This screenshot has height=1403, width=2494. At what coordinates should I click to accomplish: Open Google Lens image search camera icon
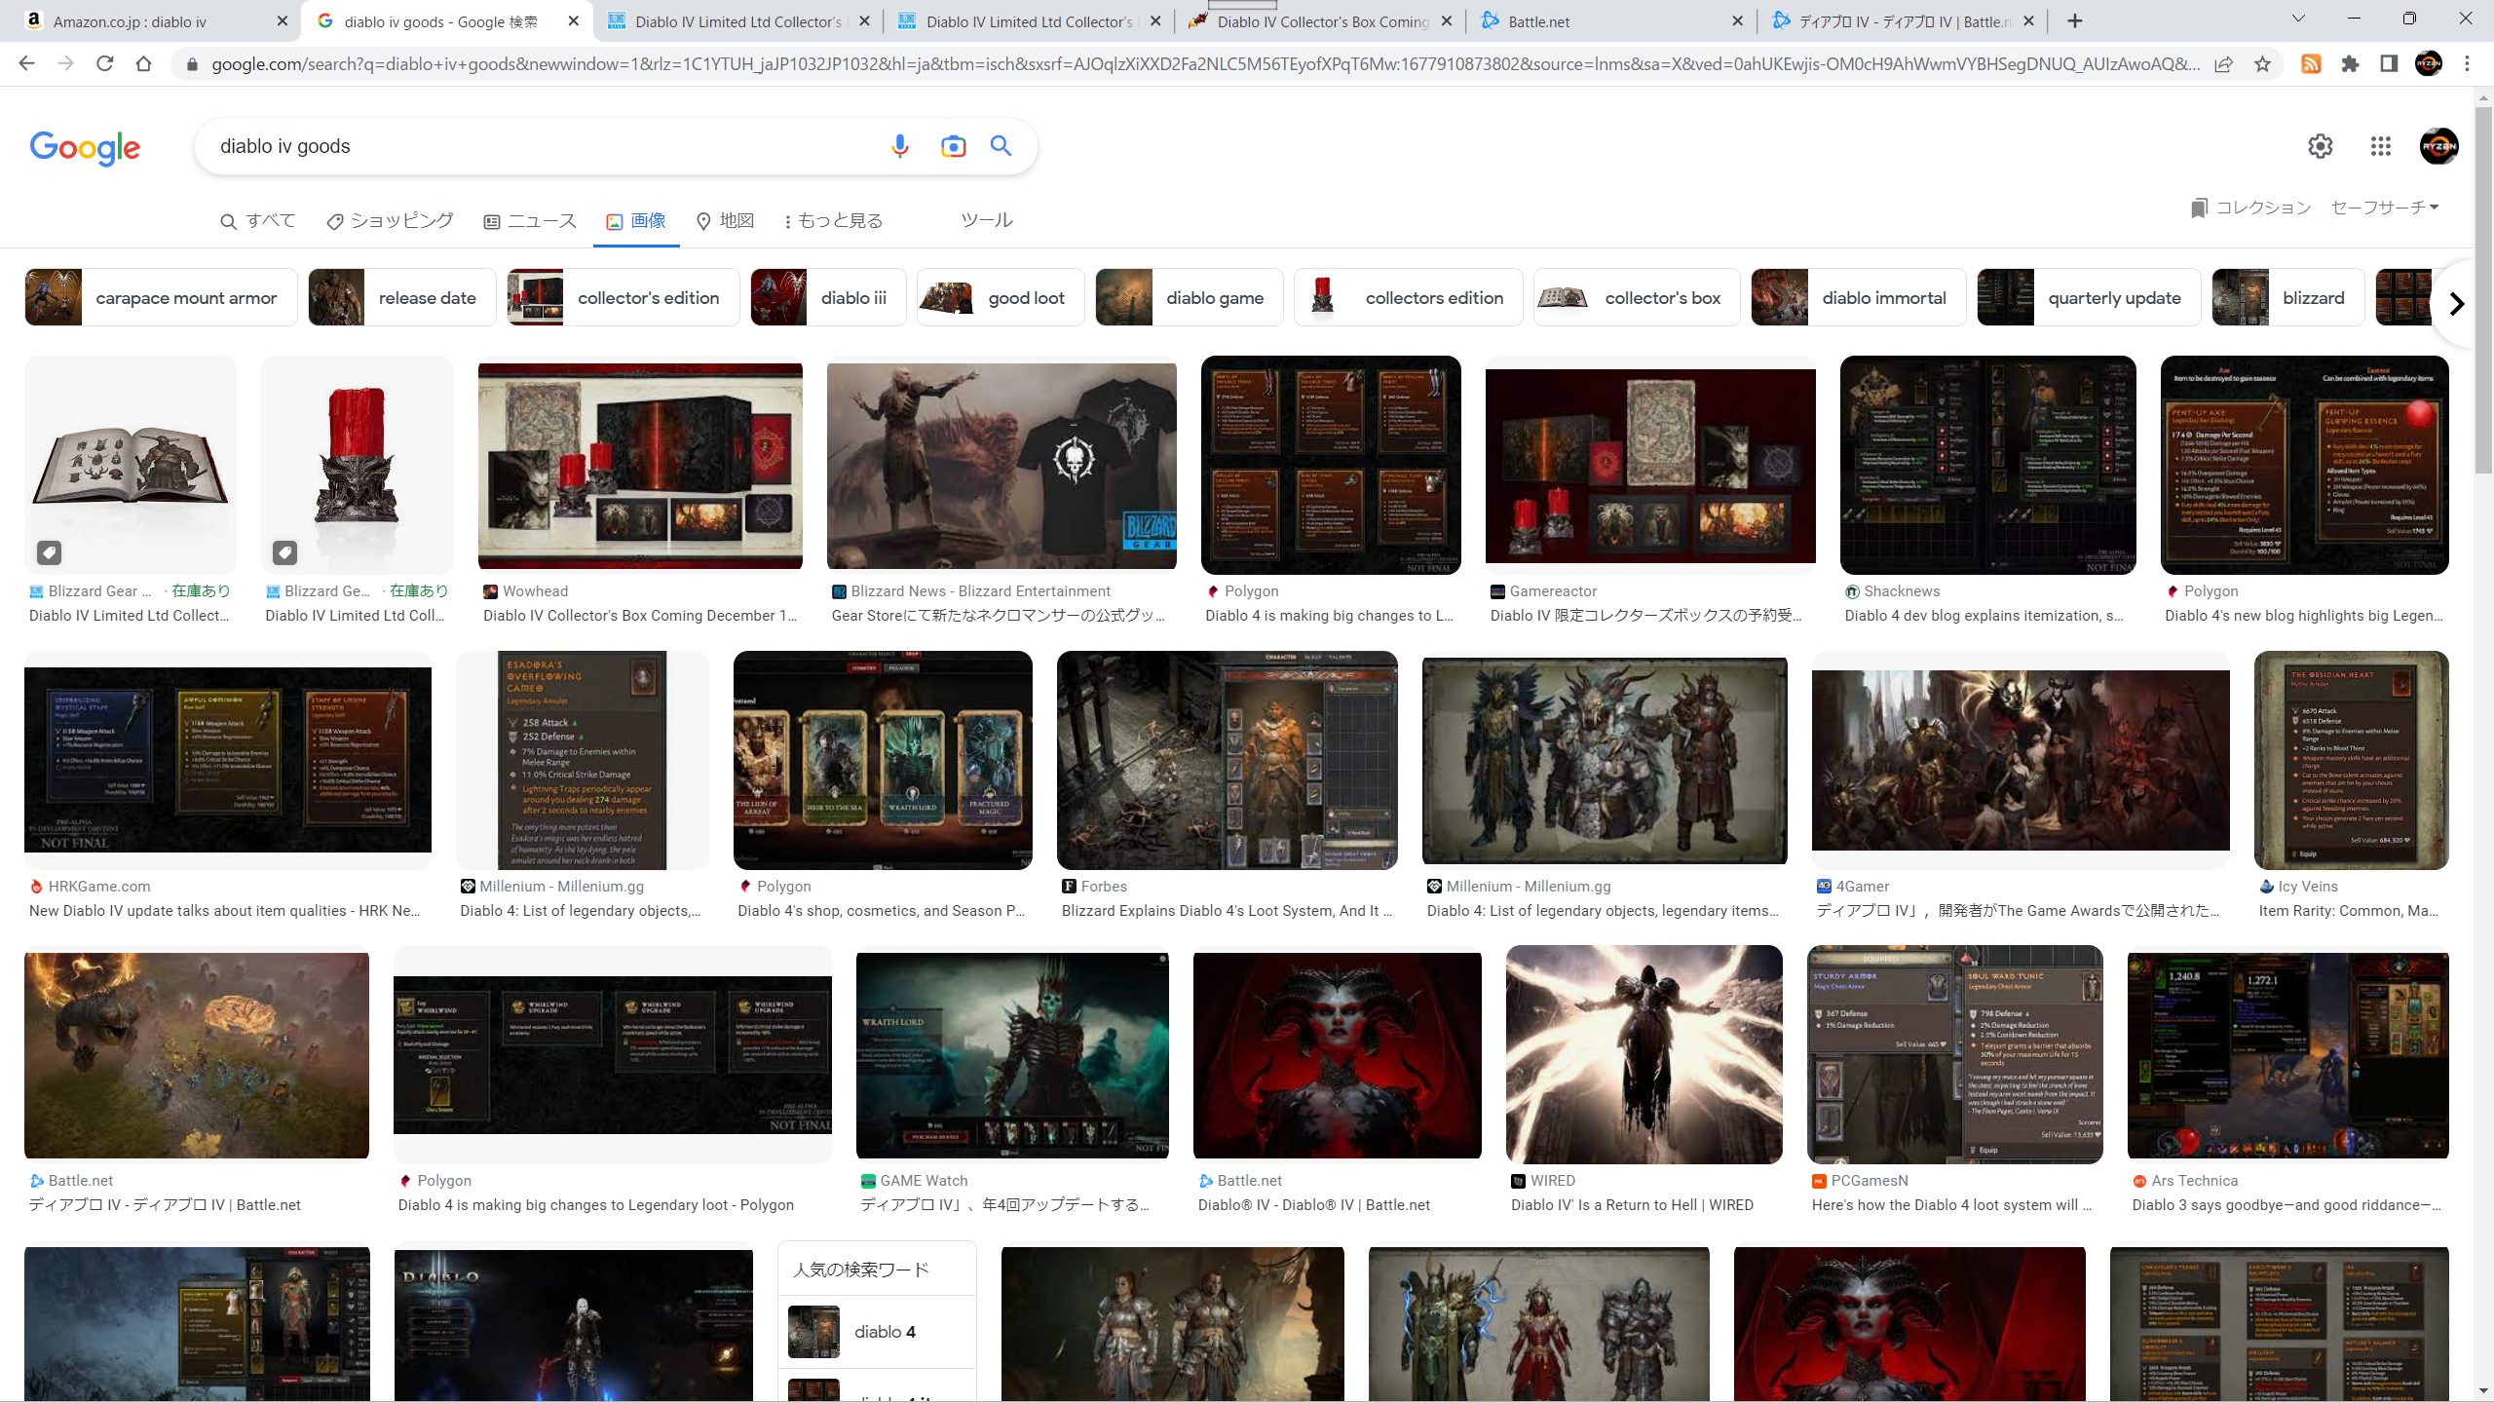point(953,146)
